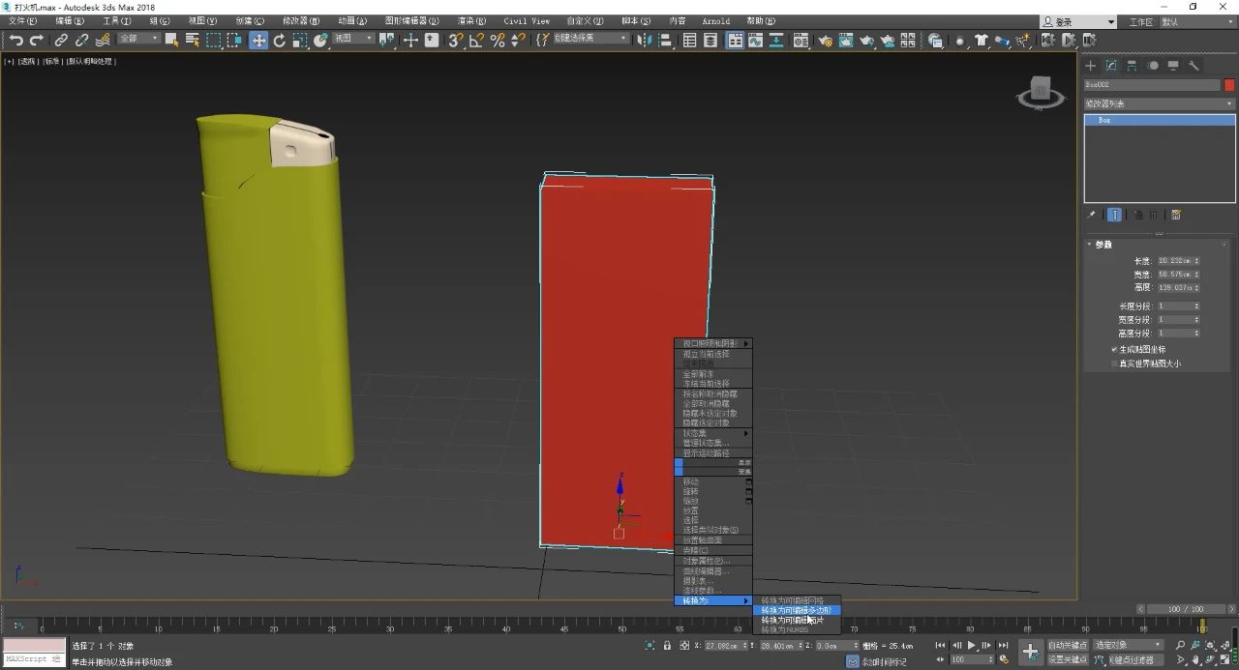
Task: Choose rectangular selection region tool
Action: [x=213, y=40]
